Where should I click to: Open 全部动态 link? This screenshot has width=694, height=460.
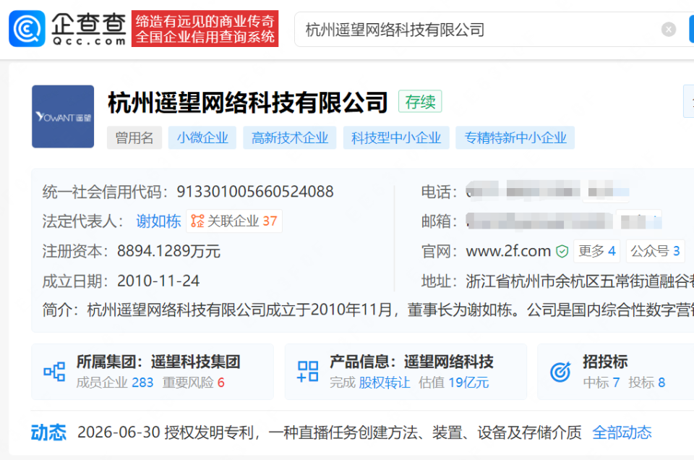pos(622,433)
